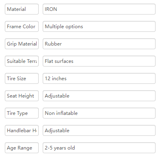Edit the Handlebar Adjustable value field
The height and width of the screenshot is (156, 162).
coord(99,131)
